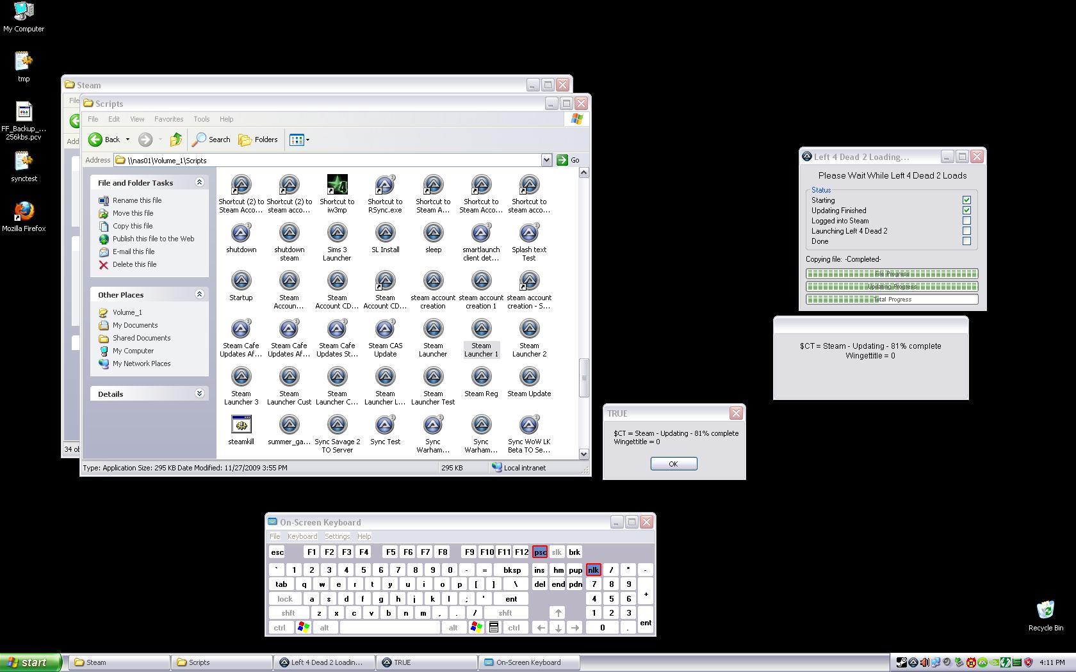Select the Shortcut to iw3mp icon
This screenshot has width=1076, height=672.
point(337,194)
